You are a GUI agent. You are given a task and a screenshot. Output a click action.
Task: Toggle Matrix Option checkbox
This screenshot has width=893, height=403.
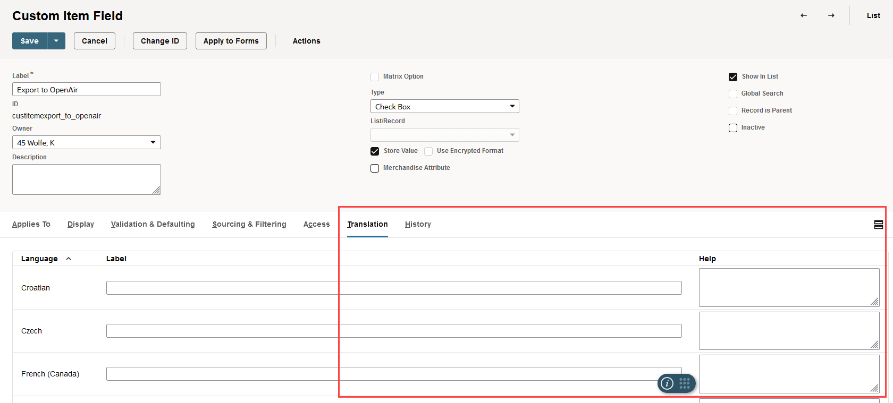pos(375,77)
